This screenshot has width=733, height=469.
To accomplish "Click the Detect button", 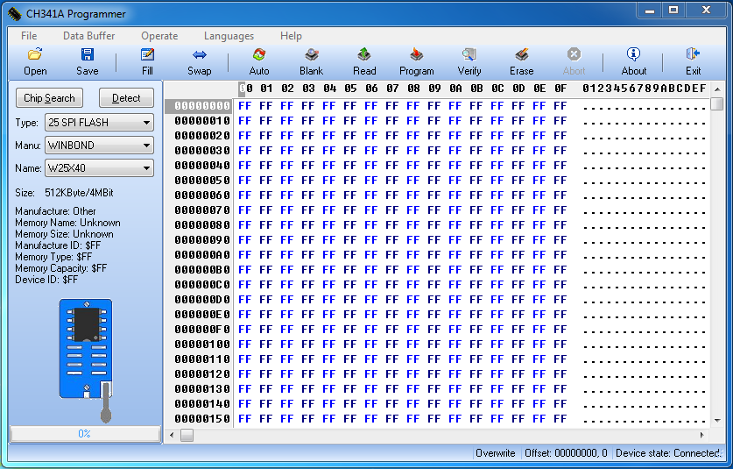I will (x=126, y=98).
